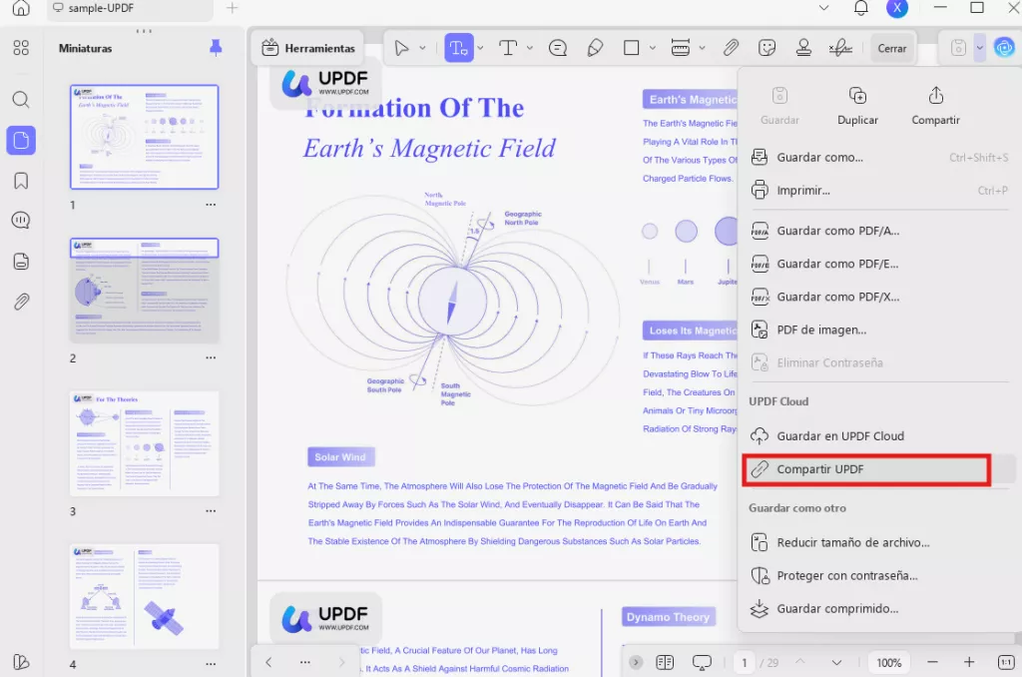Select page 2 thumbnail
1022x677 pixels.
pos(144,291)
